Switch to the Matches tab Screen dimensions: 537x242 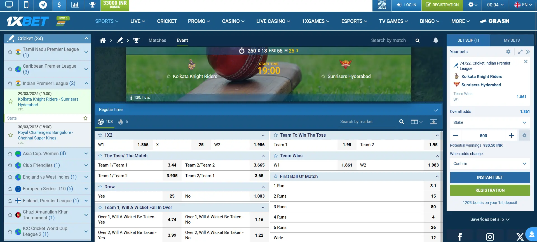click(x=157, y=41)
